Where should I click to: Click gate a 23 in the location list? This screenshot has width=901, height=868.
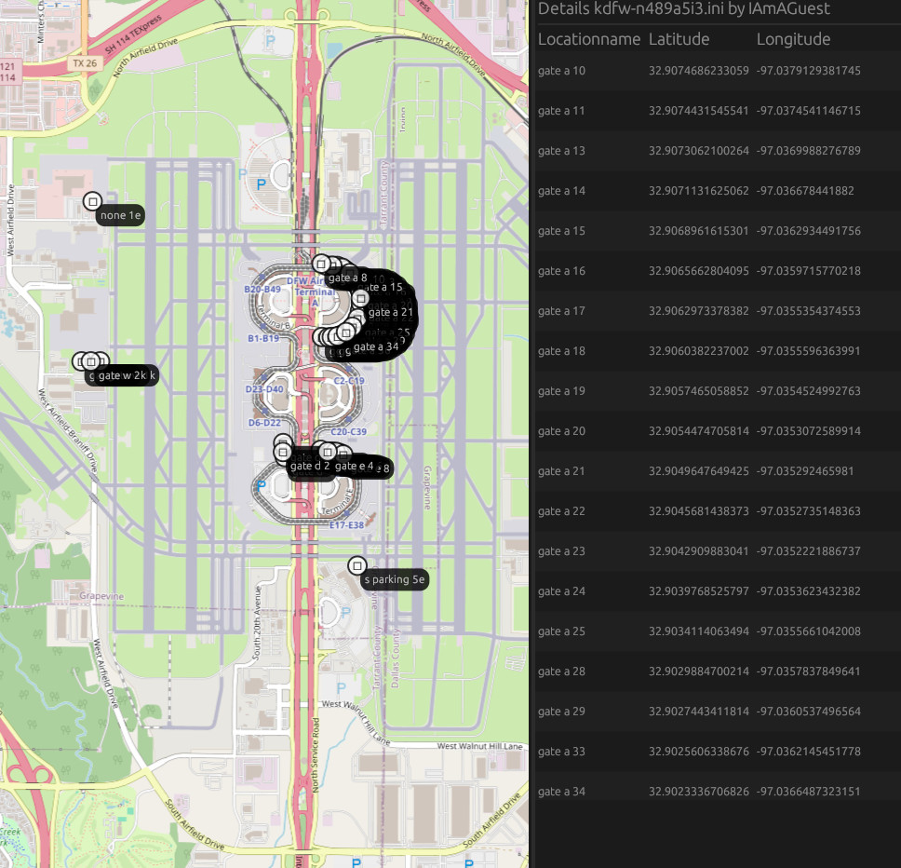pos(719,551)
